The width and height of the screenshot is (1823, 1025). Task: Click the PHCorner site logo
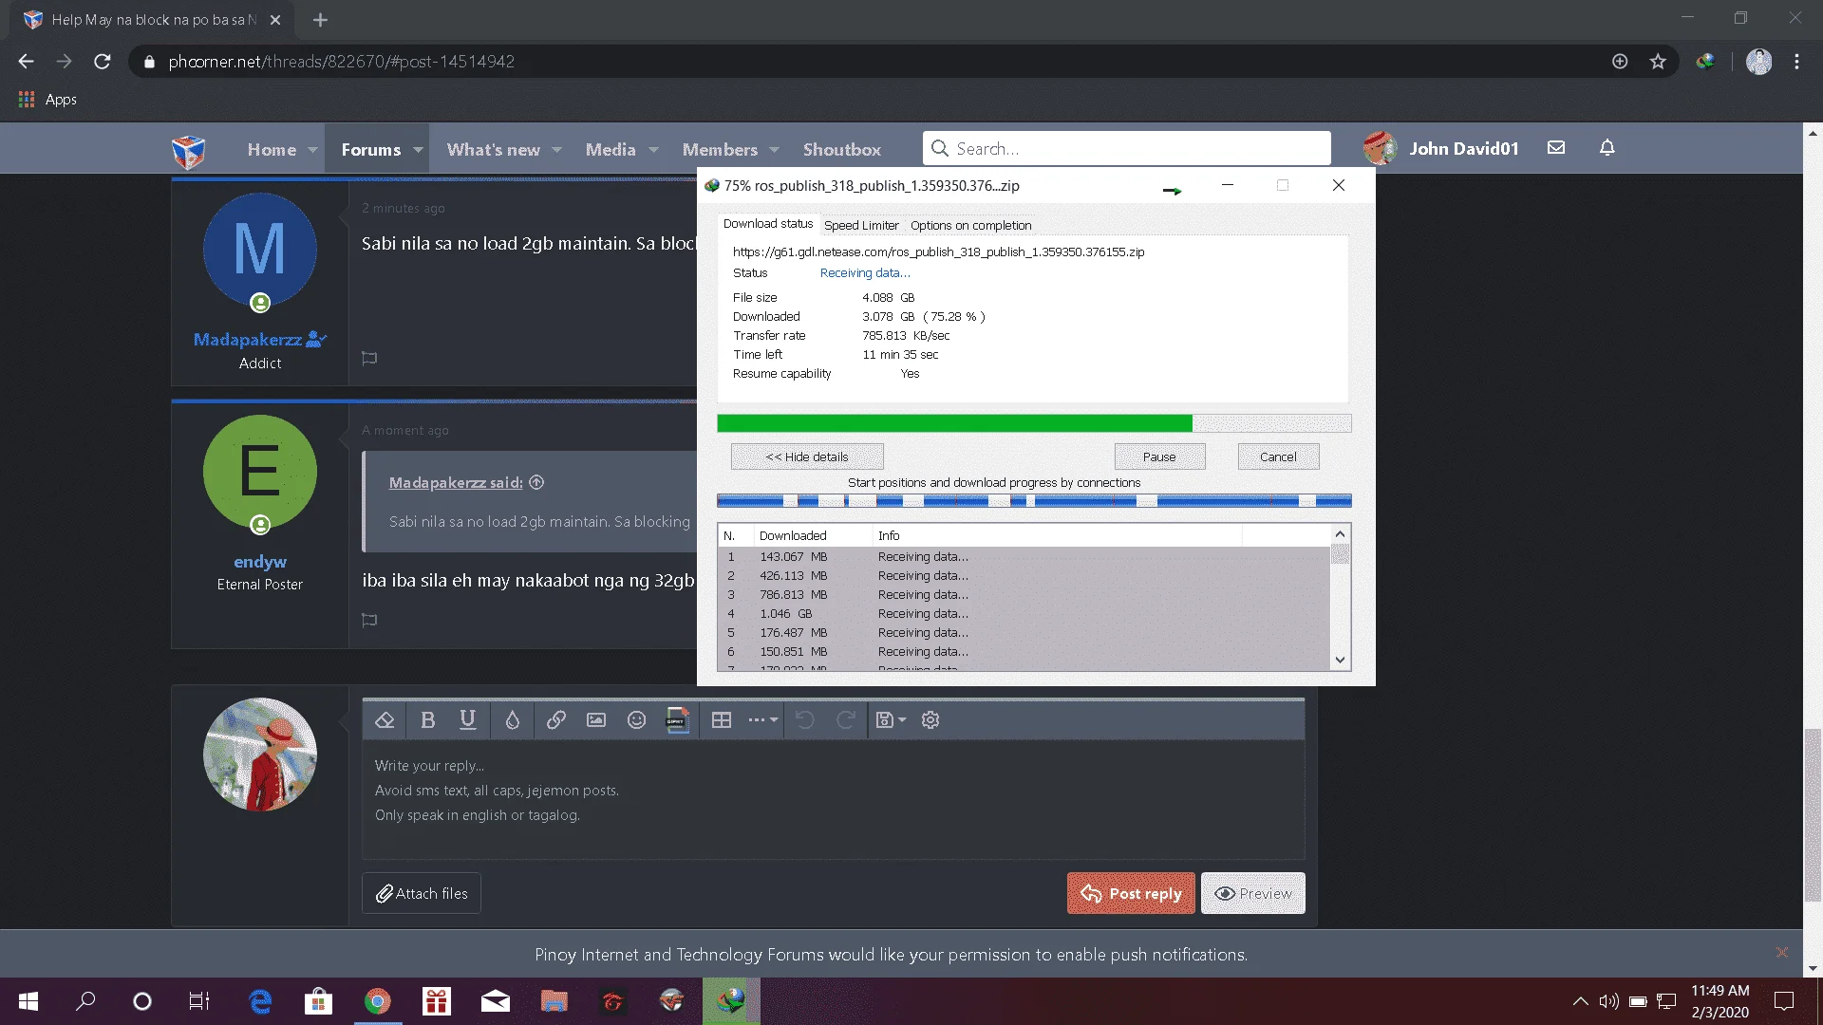pos(188,150)
